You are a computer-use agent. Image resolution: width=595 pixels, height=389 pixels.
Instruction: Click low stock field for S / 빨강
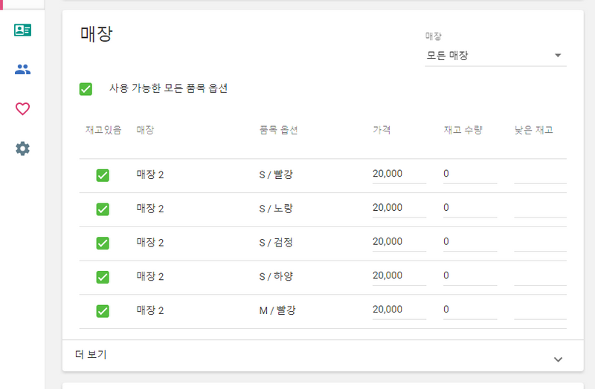[539, 174]
